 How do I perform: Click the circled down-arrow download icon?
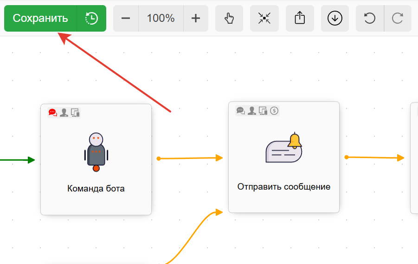coord(335,19)
